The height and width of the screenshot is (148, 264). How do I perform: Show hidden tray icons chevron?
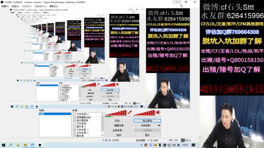(x=141, y=145)
